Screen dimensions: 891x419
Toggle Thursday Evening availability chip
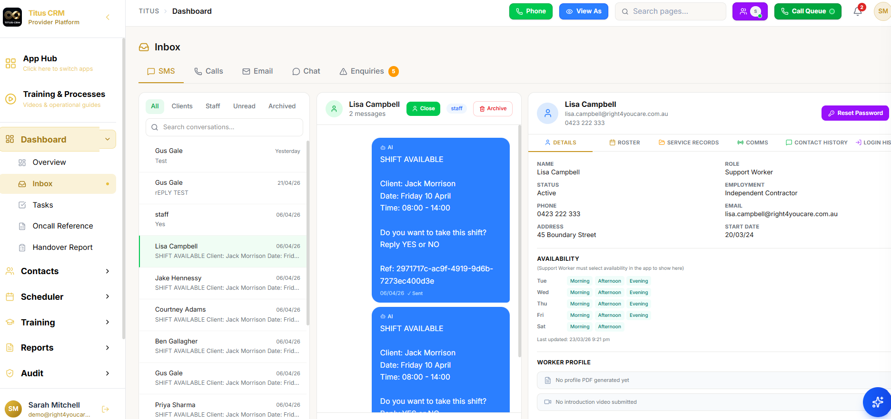[x=639, y=304]
